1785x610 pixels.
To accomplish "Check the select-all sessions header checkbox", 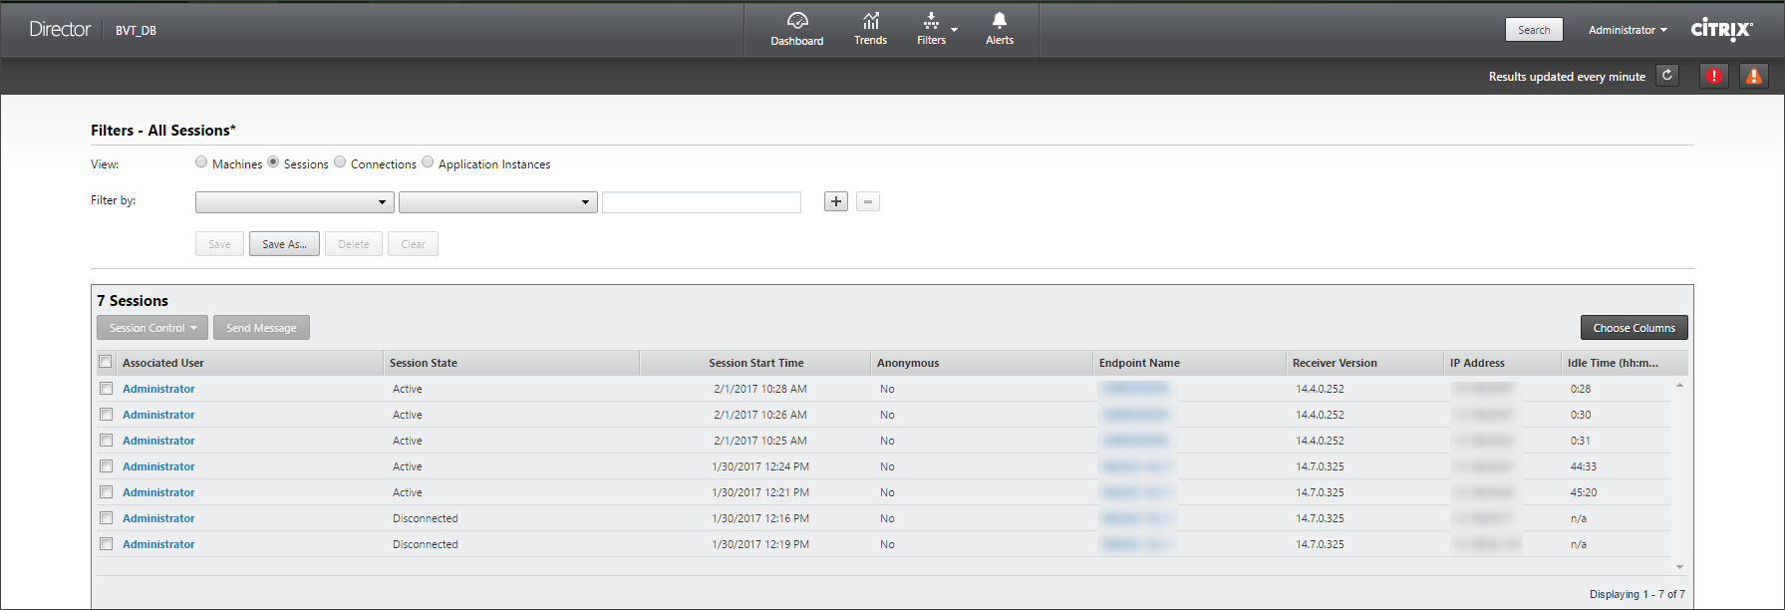I will 106,362.
